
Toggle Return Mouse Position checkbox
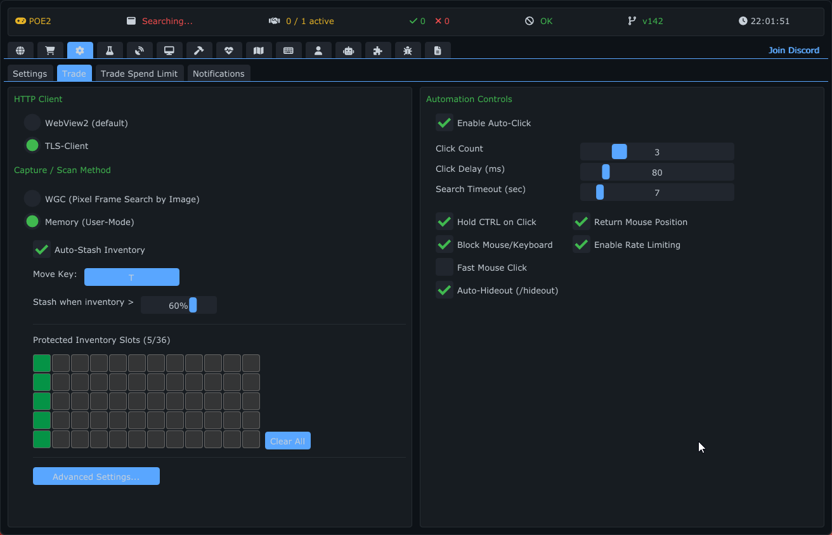[582, 222]
